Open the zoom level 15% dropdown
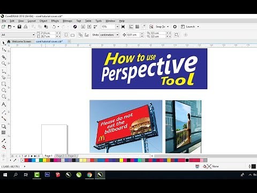Viewport: 257px width, 193px height. coord(117,27)
